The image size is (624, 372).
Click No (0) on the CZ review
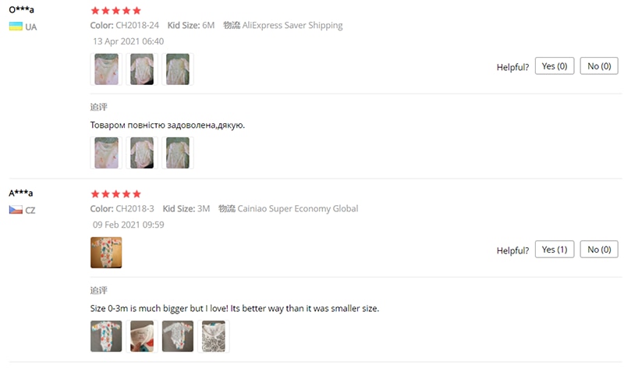[x=599, y=250]
